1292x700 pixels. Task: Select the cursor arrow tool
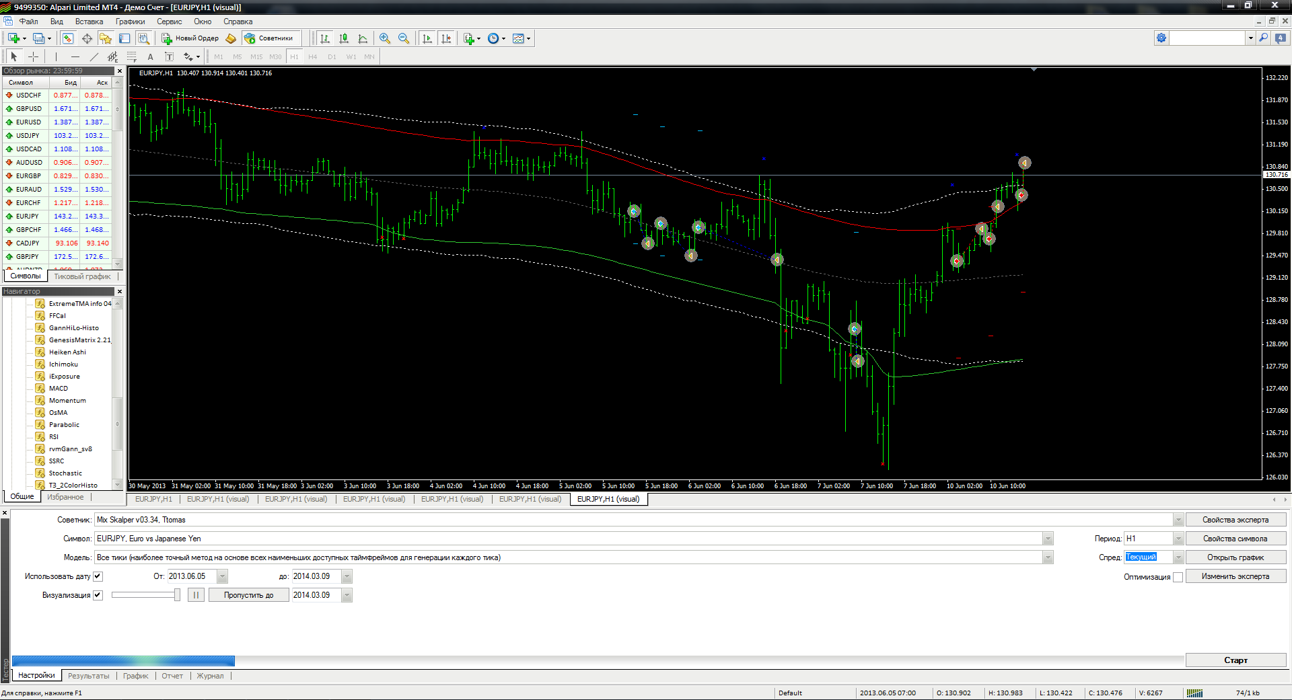[x=14, y=56]
